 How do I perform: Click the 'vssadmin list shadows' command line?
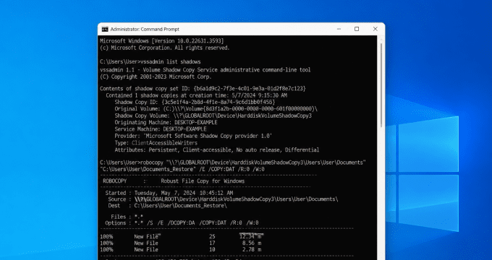coord(150,61)
